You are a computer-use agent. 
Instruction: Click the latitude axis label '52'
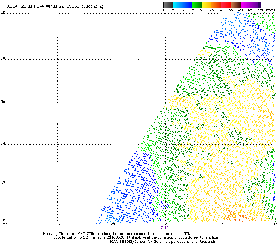[3, 182]
